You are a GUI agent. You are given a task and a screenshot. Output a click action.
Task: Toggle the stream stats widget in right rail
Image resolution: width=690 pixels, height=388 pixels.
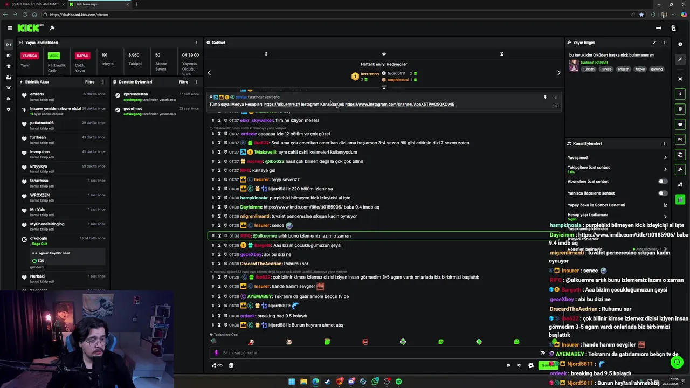pyautogui.click(x=680, y=140)
